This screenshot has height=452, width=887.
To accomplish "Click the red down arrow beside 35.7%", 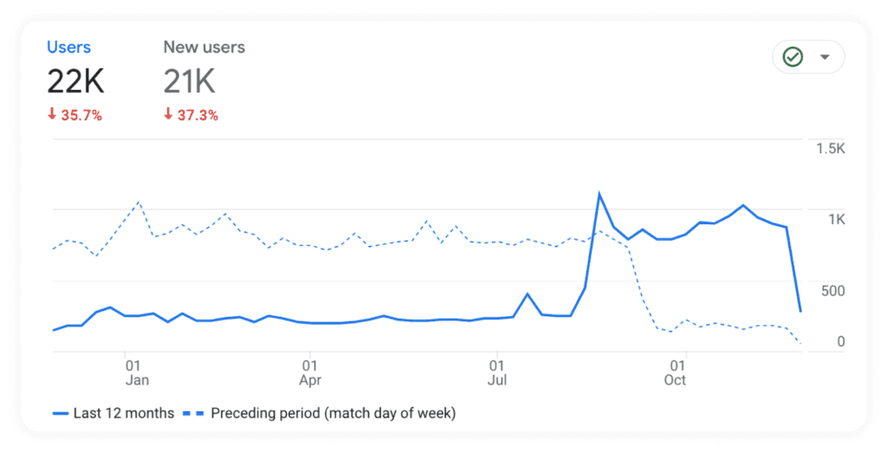I will [52, 115].
